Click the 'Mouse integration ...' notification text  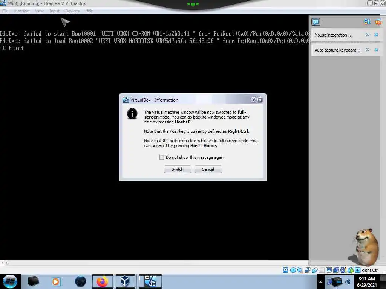coord(333,35)
